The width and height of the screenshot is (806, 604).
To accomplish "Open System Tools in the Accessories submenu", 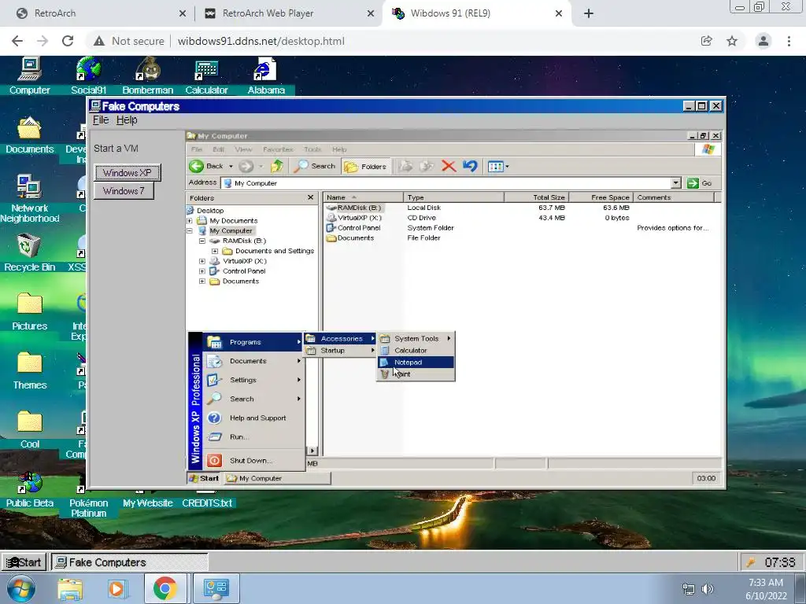I will coord(416,338).
